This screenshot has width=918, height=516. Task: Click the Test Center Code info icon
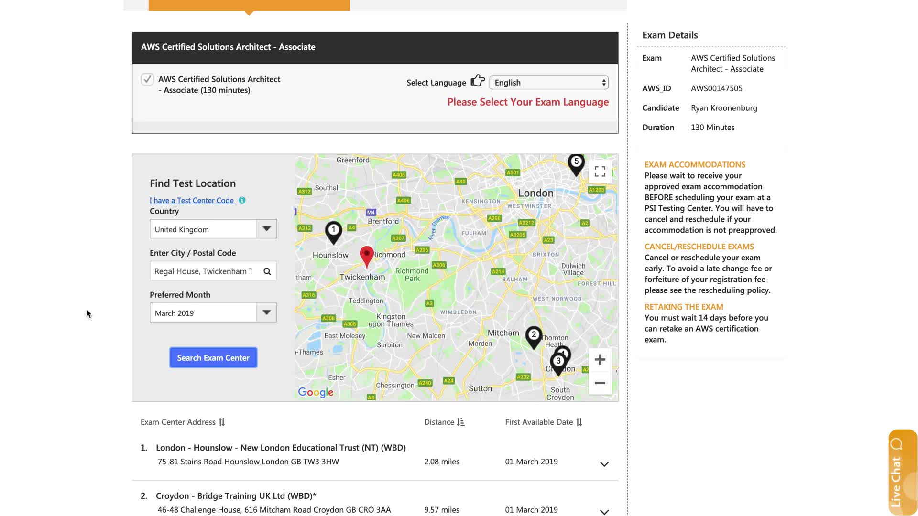pos(242,200)
